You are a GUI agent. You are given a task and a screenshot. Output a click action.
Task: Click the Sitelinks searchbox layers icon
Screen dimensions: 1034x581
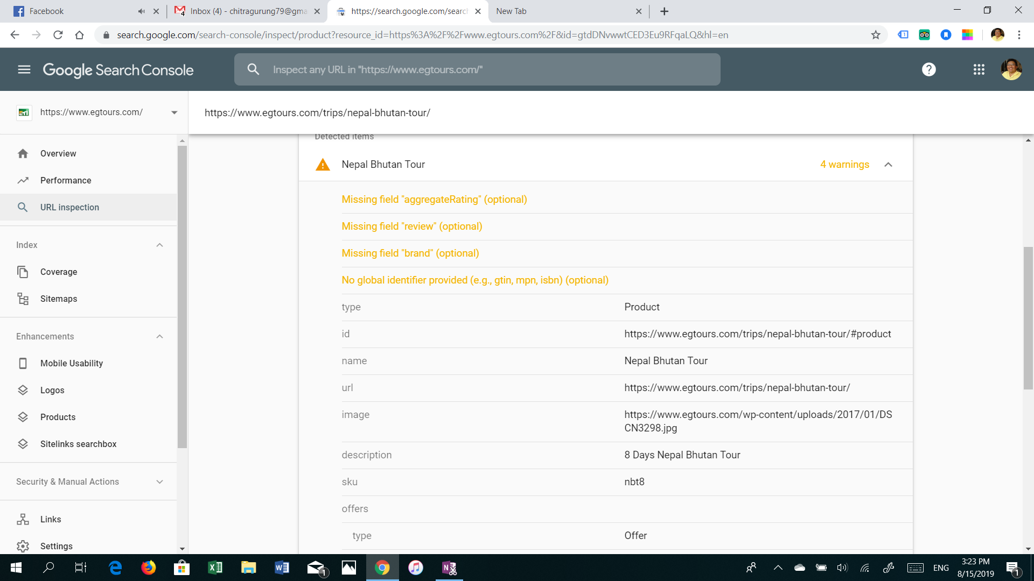click(x=23, y=444)
